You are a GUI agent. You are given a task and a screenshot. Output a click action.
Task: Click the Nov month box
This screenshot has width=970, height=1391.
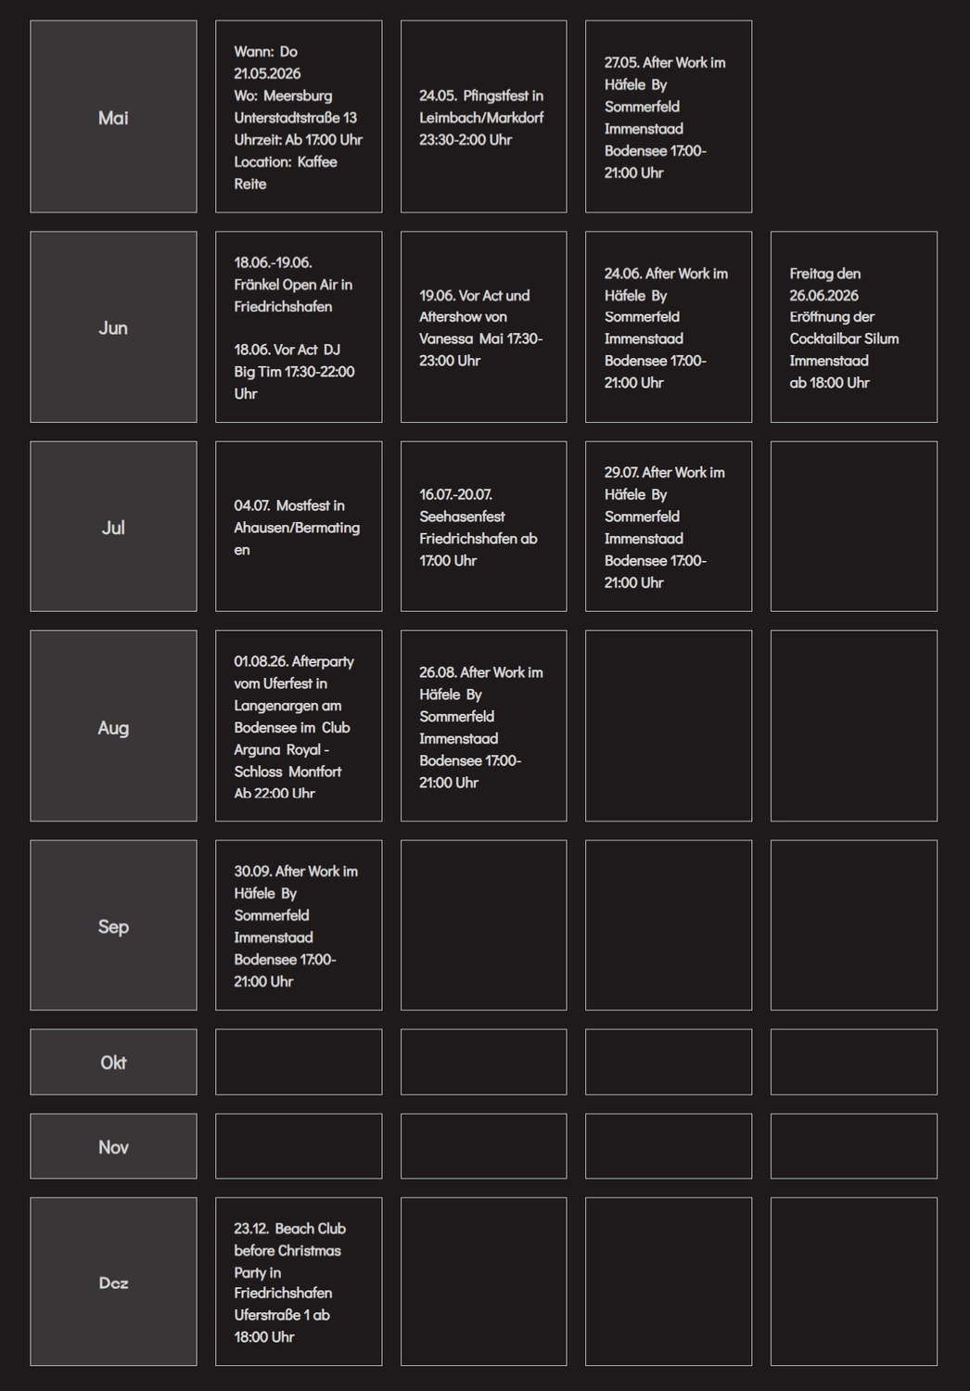coord(113,1146)
